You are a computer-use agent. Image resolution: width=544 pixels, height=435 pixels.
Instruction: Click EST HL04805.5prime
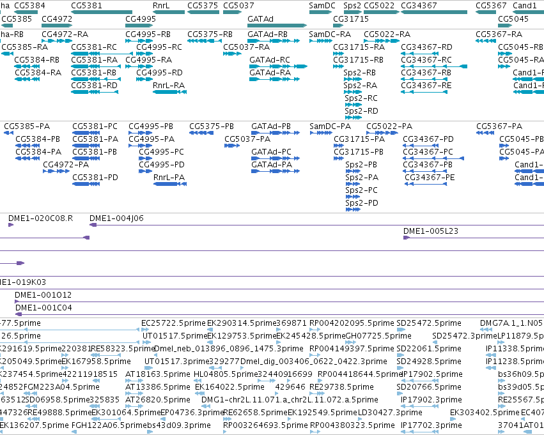pos(226,375)
